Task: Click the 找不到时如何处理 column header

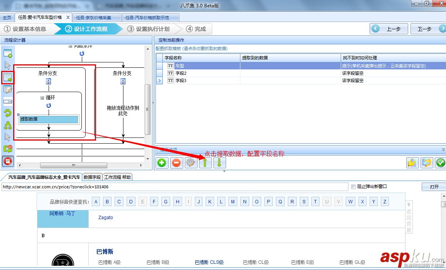Action: point(394,58)
